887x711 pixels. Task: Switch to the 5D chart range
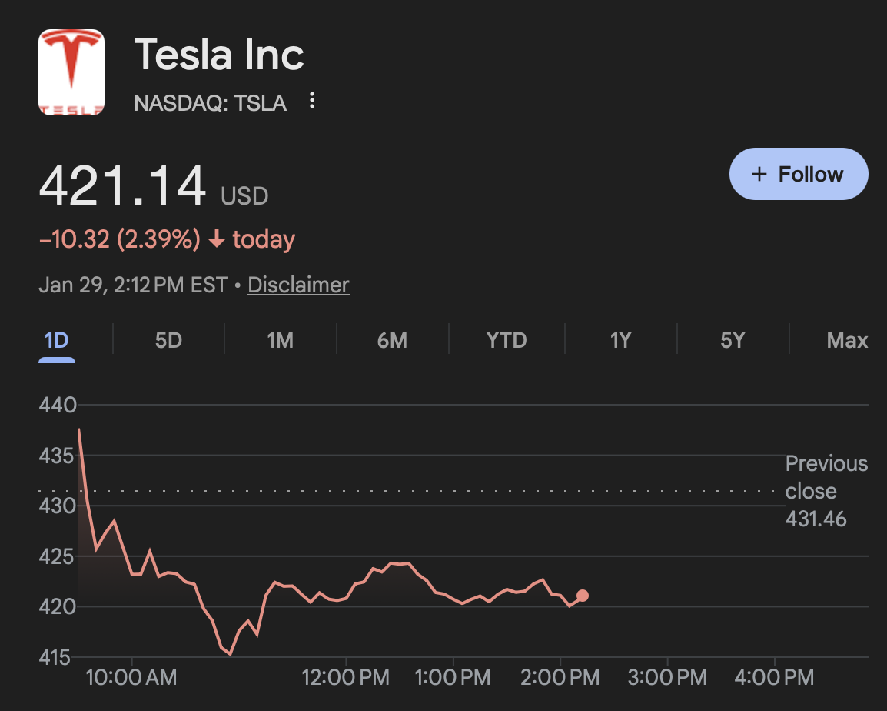pos(168,340)
